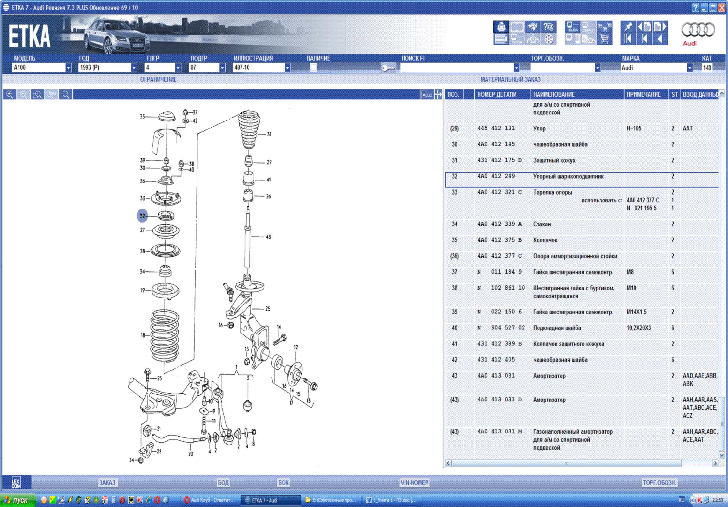This screenshot has width=728, height=507.
Task: Click the key icon beside НАЛИЧИЕ
Action: coord(388,68)
